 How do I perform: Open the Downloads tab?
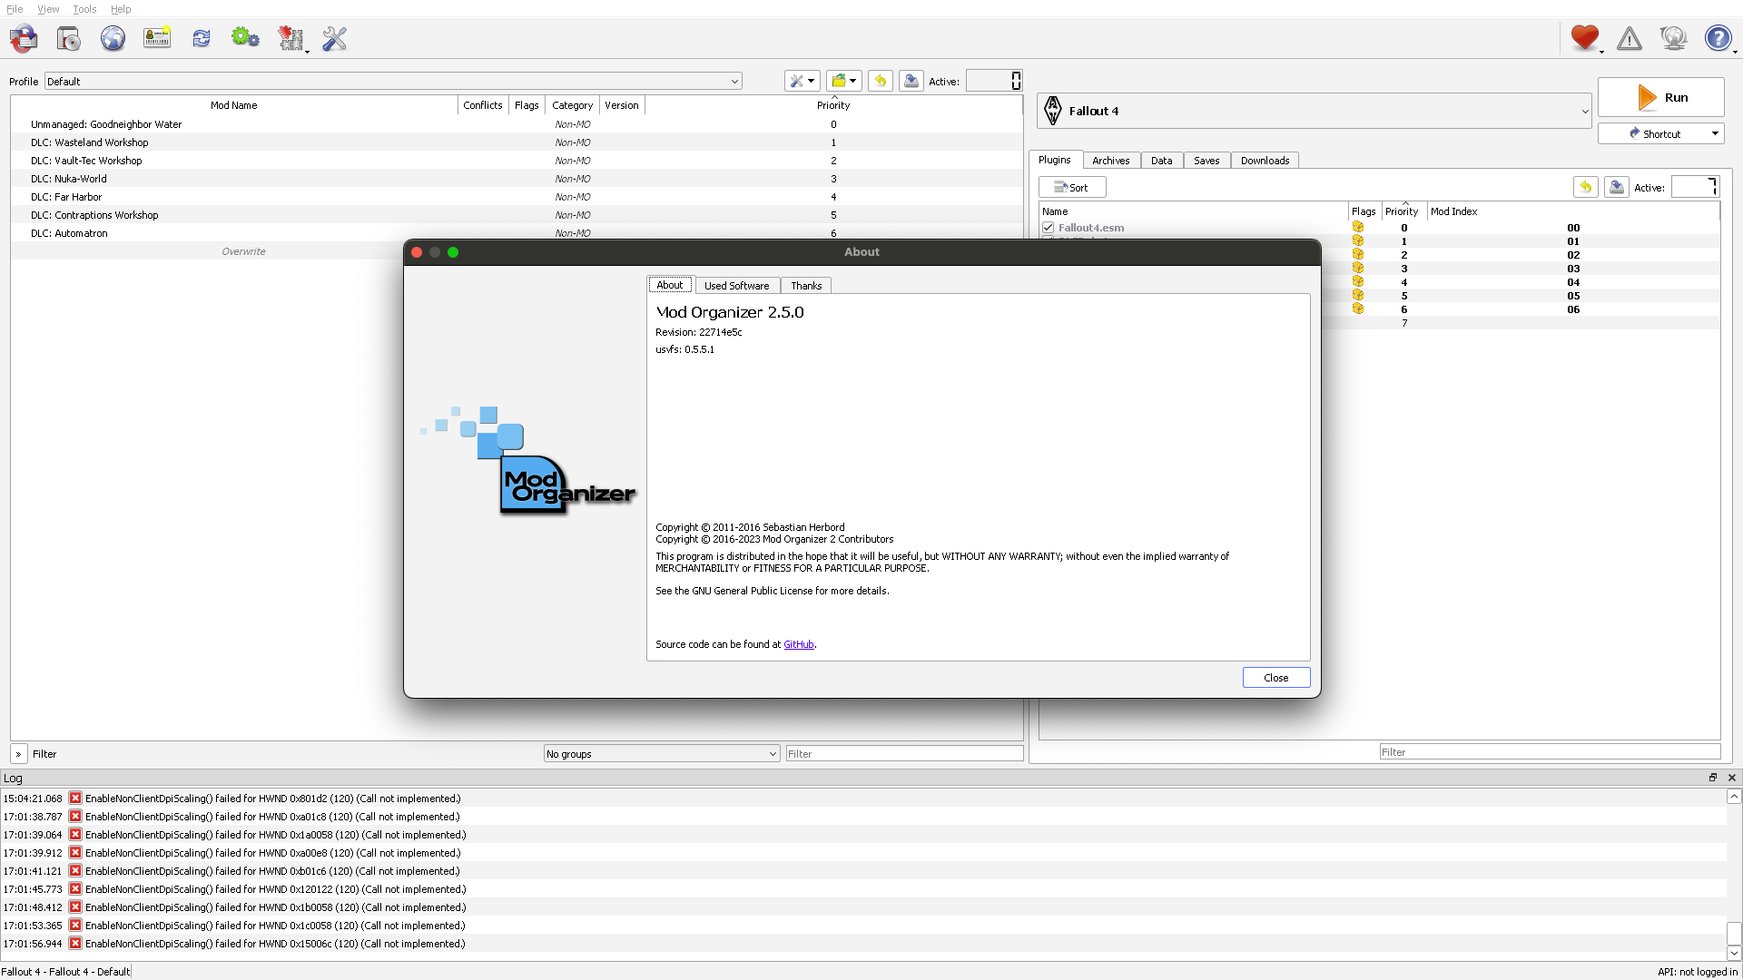[x=1265, y=161]
